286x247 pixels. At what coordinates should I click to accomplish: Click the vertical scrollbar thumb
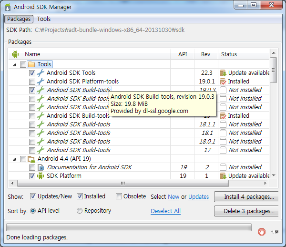coord(274,70)
